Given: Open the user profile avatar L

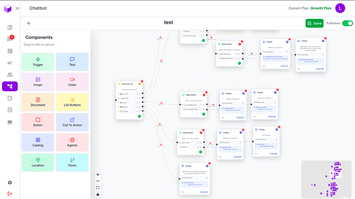Looking at the screenshot, I should tap(340, 9).
